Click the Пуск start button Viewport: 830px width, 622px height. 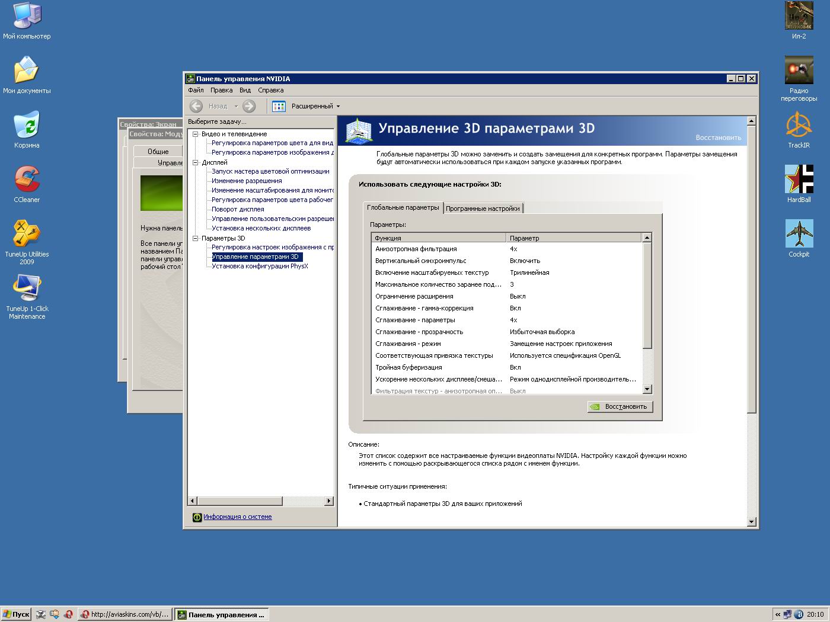click(16, 614)
